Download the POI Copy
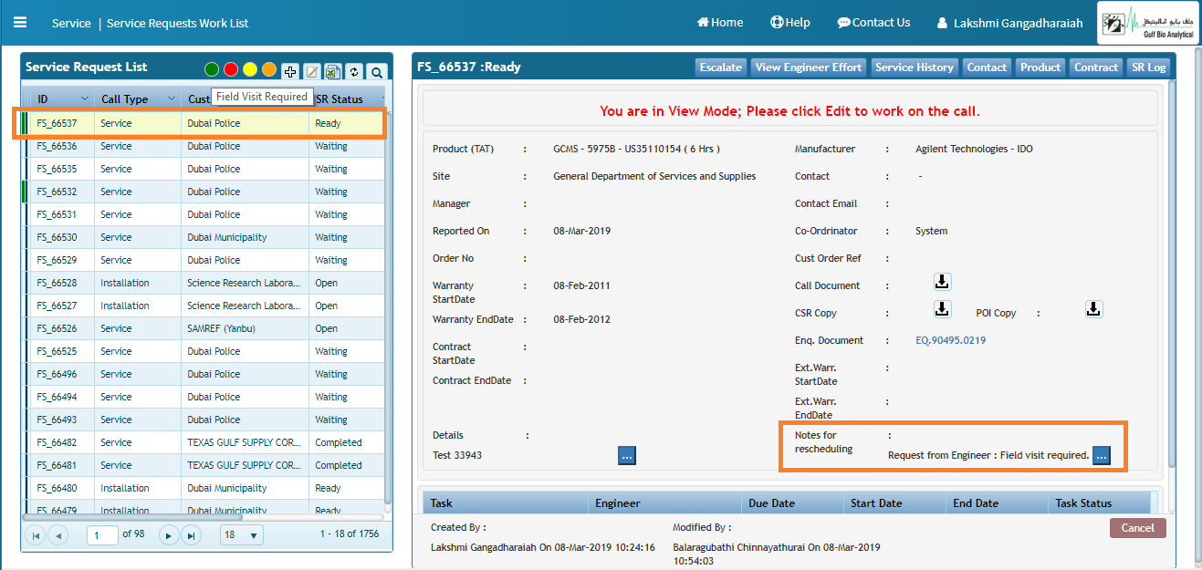The image size is (1202, 570). point(1093,309)
